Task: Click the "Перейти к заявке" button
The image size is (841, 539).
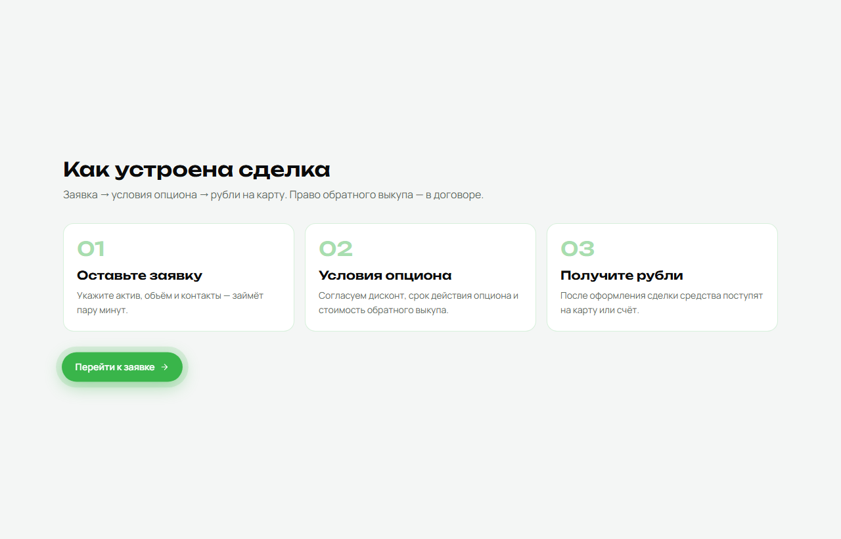Action: pos(122,367)
